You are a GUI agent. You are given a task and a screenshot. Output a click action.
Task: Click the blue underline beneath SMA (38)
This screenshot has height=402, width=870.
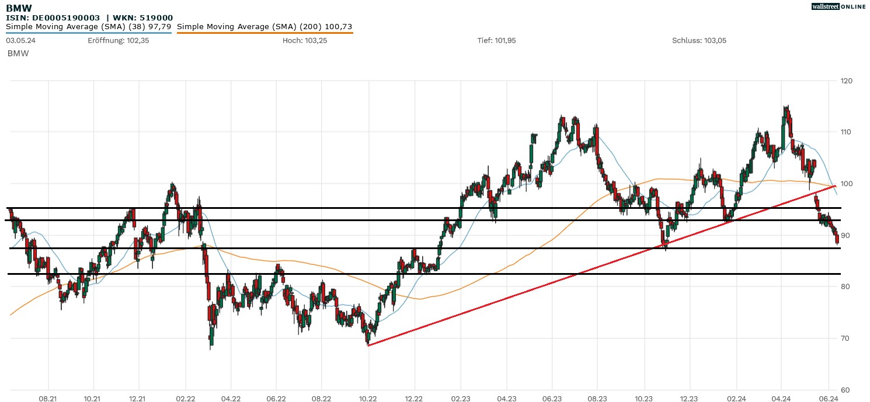pyautogui.click(x=88, y=33)
